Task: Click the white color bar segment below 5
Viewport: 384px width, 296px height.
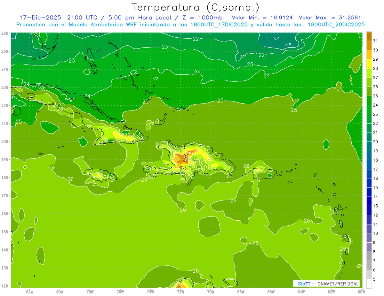Action: 369,284
